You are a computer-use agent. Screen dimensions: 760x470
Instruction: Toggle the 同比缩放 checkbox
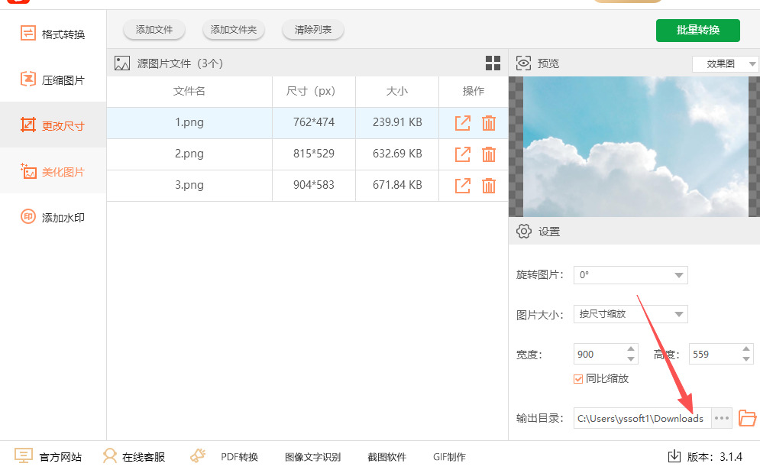pos(578,378)
